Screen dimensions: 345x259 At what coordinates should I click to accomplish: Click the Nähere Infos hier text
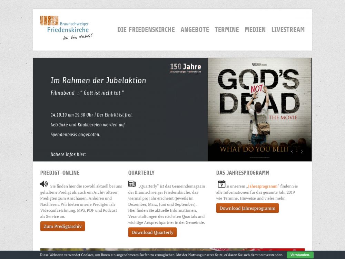point(68,154)
